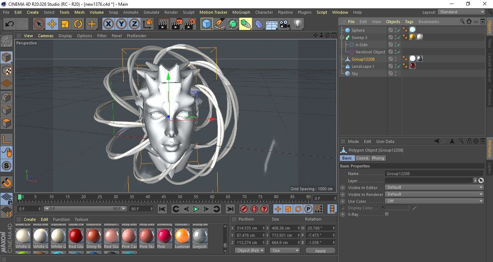
Task: Open the Use Color dropdown
Action: (x=434, y=201)
